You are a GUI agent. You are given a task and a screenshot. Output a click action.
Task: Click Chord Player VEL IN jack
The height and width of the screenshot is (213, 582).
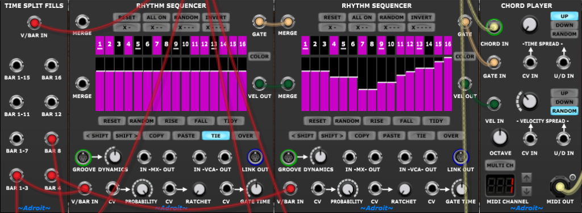pos(494,104)
